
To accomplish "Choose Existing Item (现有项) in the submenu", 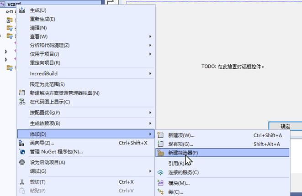I will coord(181,144).
